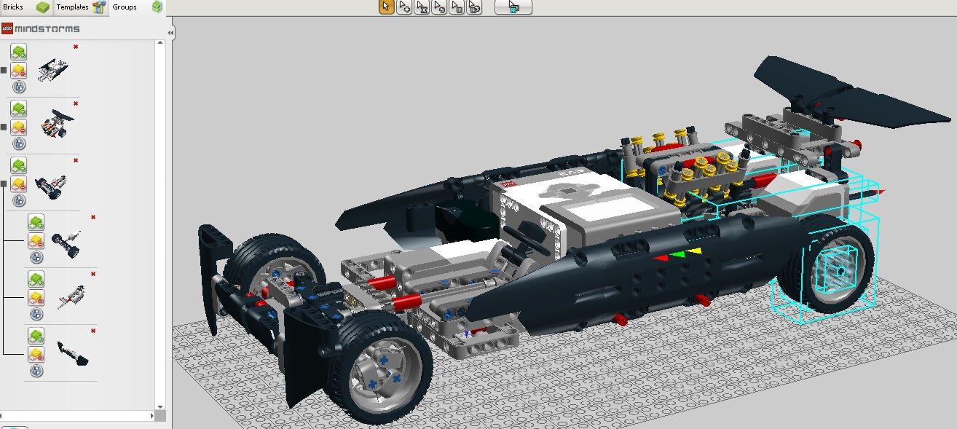Choose the select-by-shape tool

pos(457,7)
